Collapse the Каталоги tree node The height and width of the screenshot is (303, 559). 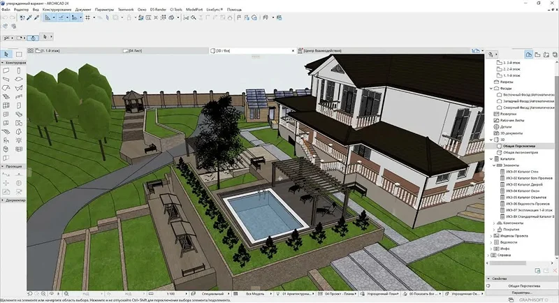coord(492,159)
